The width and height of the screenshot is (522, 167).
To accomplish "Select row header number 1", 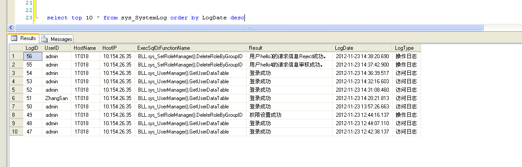I will (16, 56).
